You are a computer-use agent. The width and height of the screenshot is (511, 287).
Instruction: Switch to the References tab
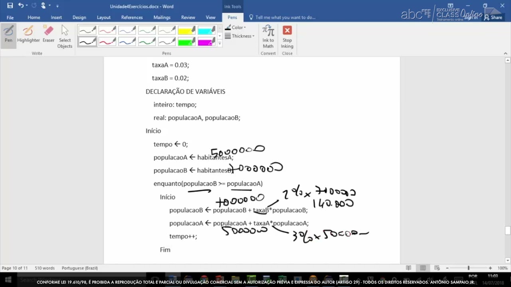click(132, 18)
